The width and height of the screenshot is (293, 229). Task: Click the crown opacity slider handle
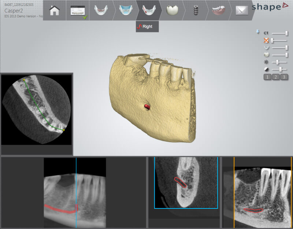pos(286,55)
